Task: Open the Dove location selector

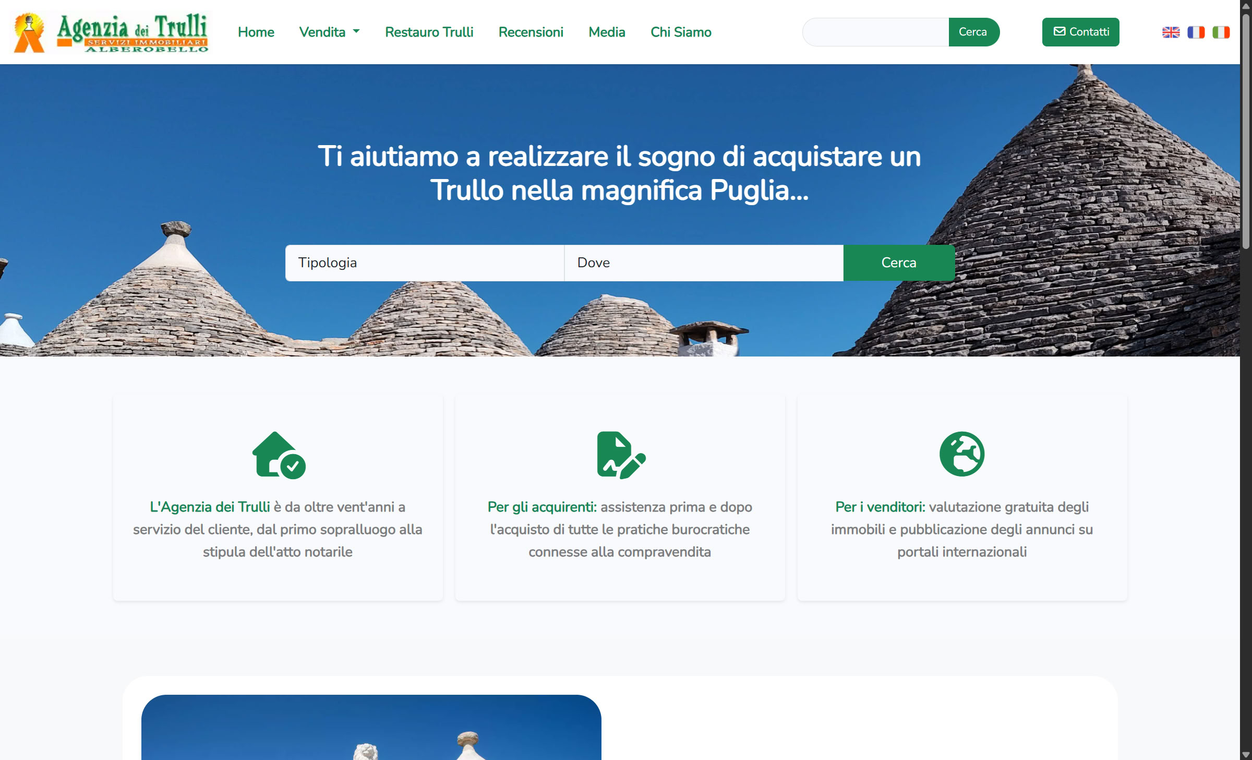Action: [703, 263]
